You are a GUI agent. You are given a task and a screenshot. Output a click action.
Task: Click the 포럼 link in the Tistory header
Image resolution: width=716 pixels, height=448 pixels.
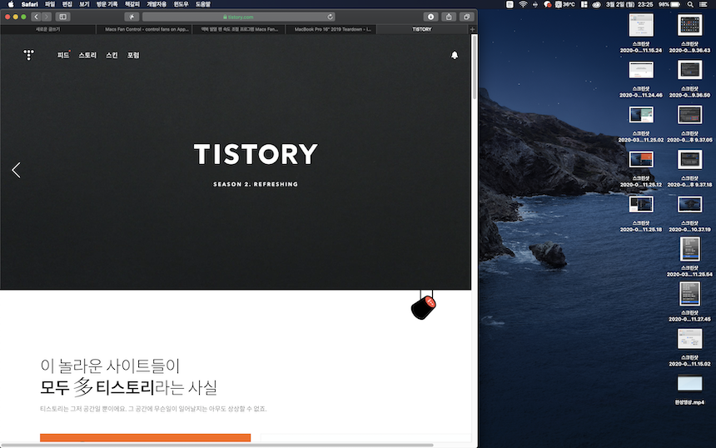tap(133, 55)
